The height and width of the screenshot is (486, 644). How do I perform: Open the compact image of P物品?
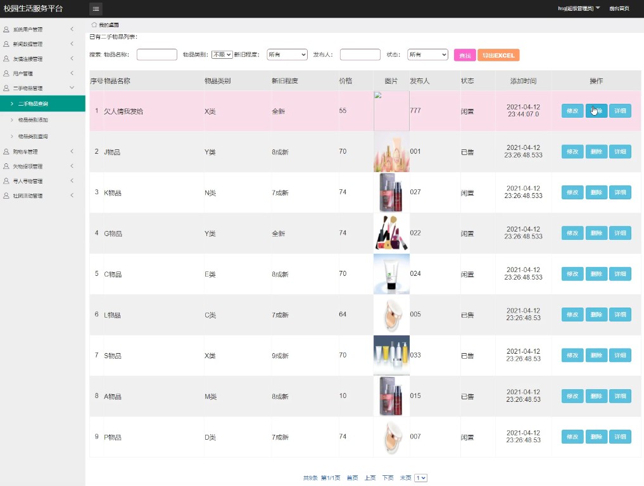(391, 437)
